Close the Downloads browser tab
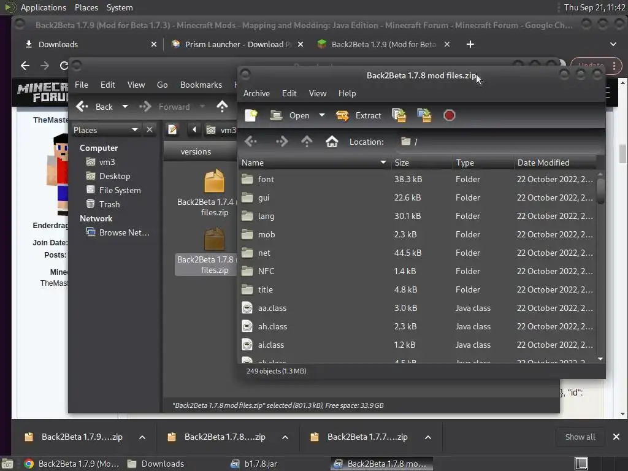This screenshot has width=628, height=471. [x=154, y=44]
